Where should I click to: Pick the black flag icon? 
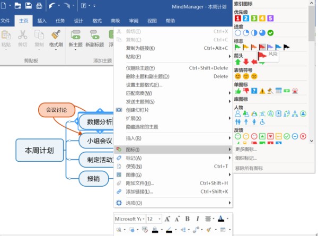pyautogui.click(x=286, y=47)
